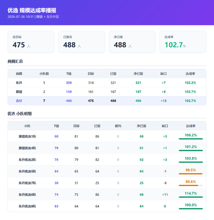The width and height of the screenshot is (214, 220).
Task: Click the +13 缺口 total
Action: click(163, 101)
